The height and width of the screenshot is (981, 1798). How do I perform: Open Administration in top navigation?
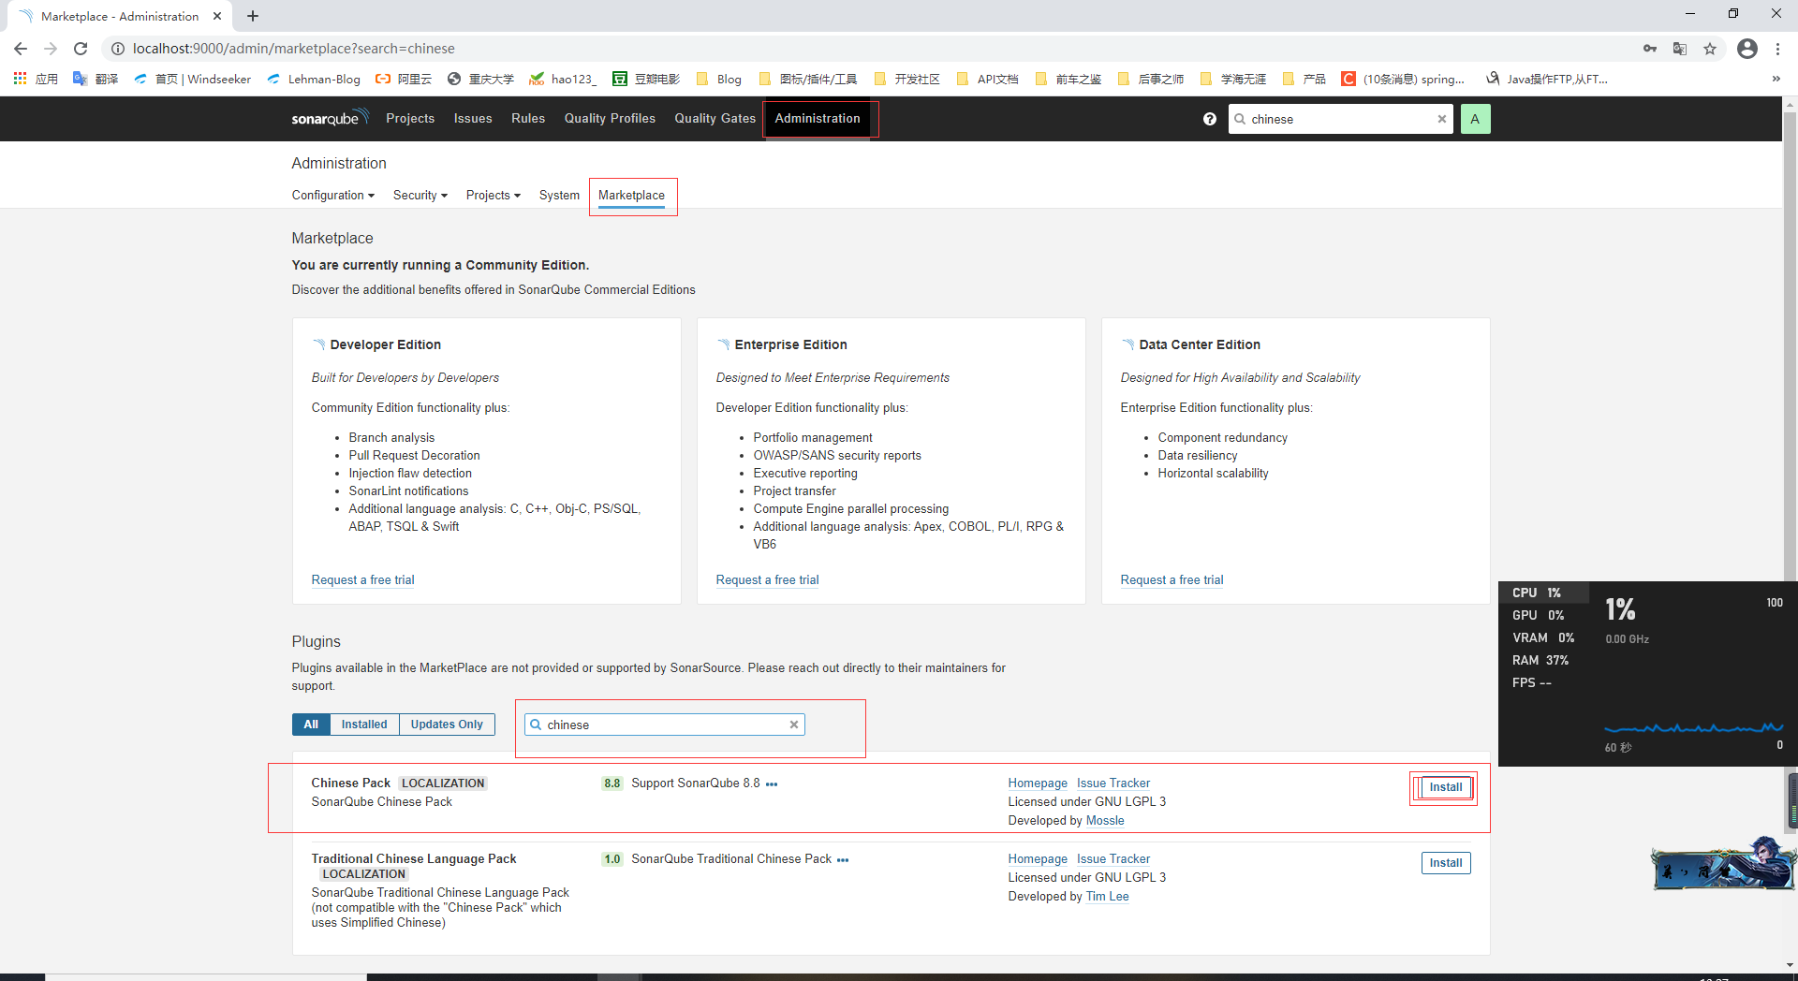818,119
